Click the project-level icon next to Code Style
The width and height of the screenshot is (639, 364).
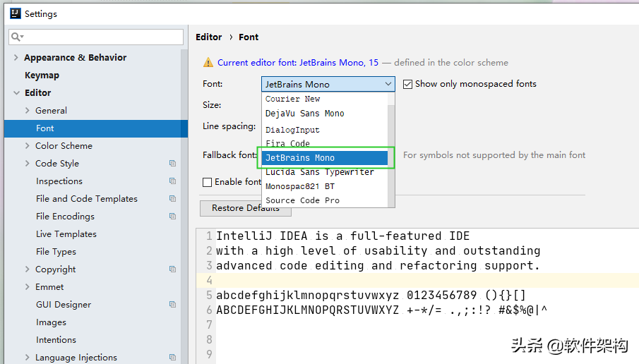[x=172, y=164]
